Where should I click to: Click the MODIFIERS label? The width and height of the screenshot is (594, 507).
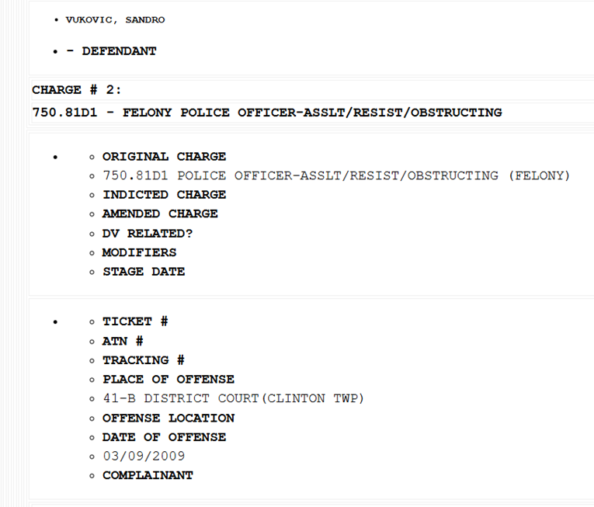[139, 252]
